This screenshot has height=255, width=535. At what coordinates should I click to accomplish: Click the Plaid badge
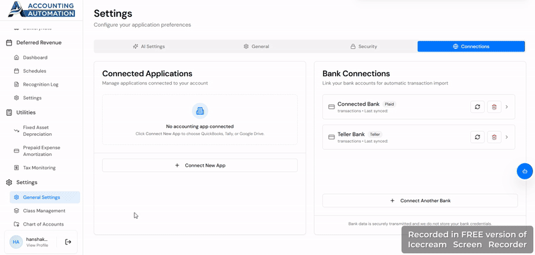tap(389, 104)
